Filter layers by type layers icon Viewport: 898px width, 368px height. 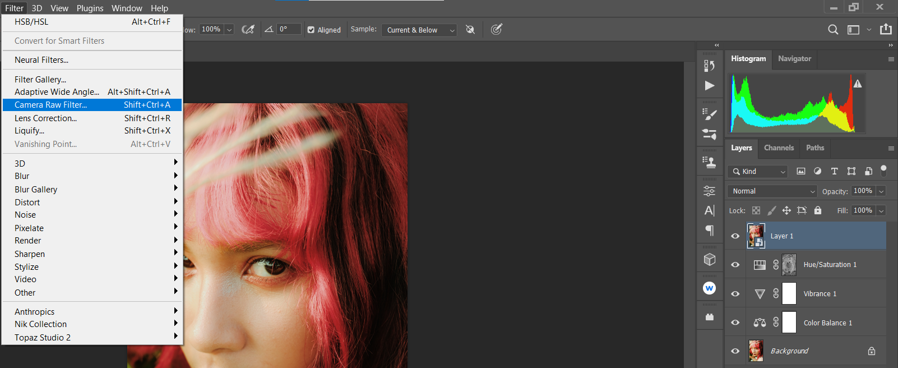[x=834, y=171]
